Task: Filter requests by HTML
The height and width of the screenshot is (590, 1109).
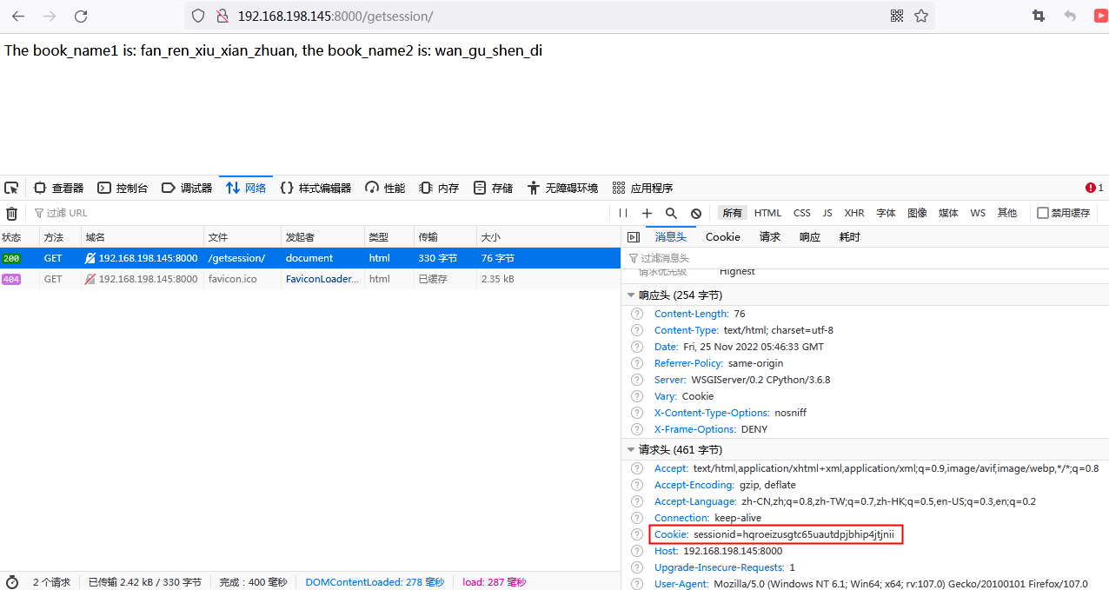Action: pyautogui.click(x=767, y=213)
